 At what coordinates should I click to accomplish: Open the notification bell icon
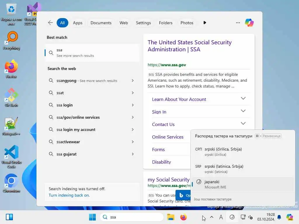[x=279, y=217]
